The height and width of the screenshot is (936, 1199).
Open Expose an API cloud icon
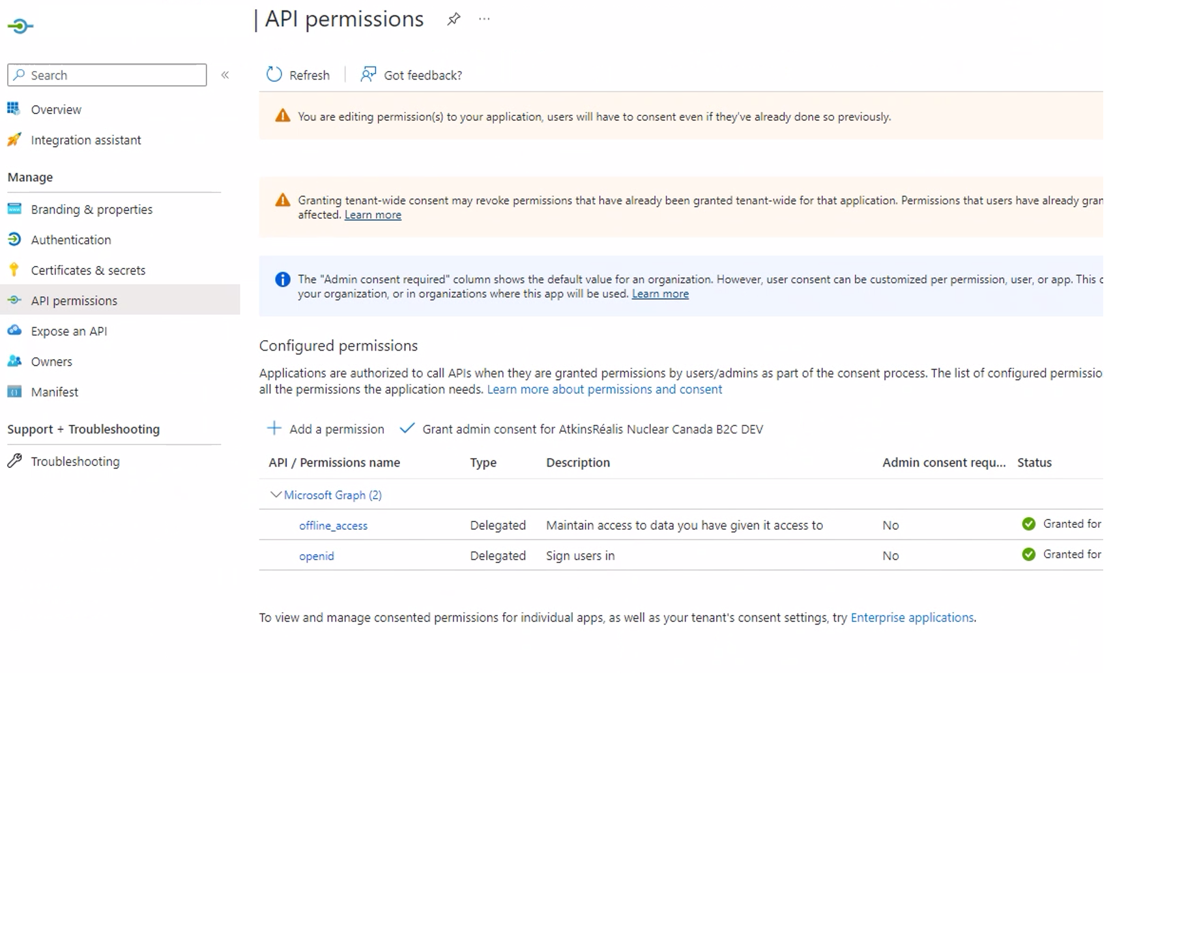point(14,330)
